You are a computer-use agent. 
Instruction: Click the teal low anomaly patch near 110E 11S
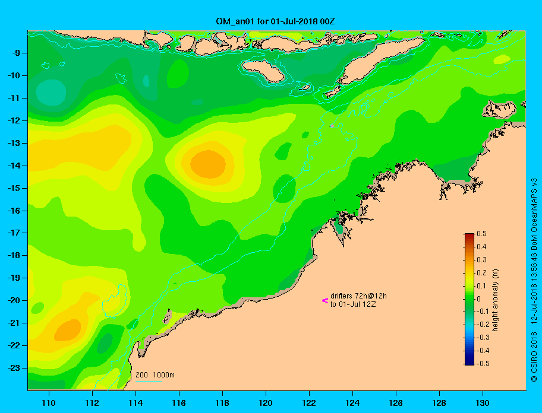tap(51, 93)
